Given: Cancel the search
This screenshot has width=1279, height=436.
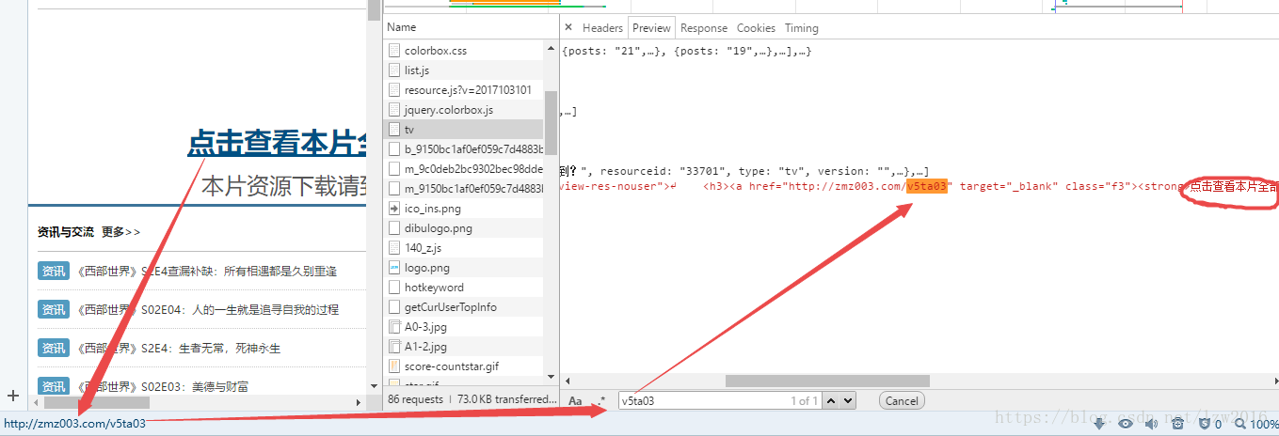Looking at the screenshot, I should point(902,401).
